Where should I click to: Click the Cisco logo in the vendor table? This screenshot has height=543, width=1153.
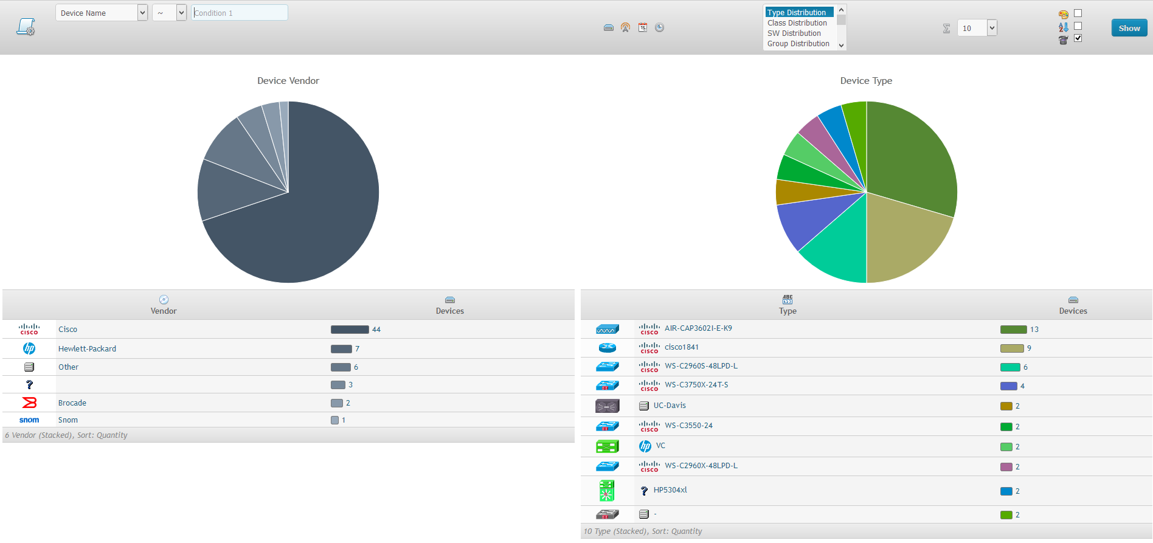tap(29, 329)
